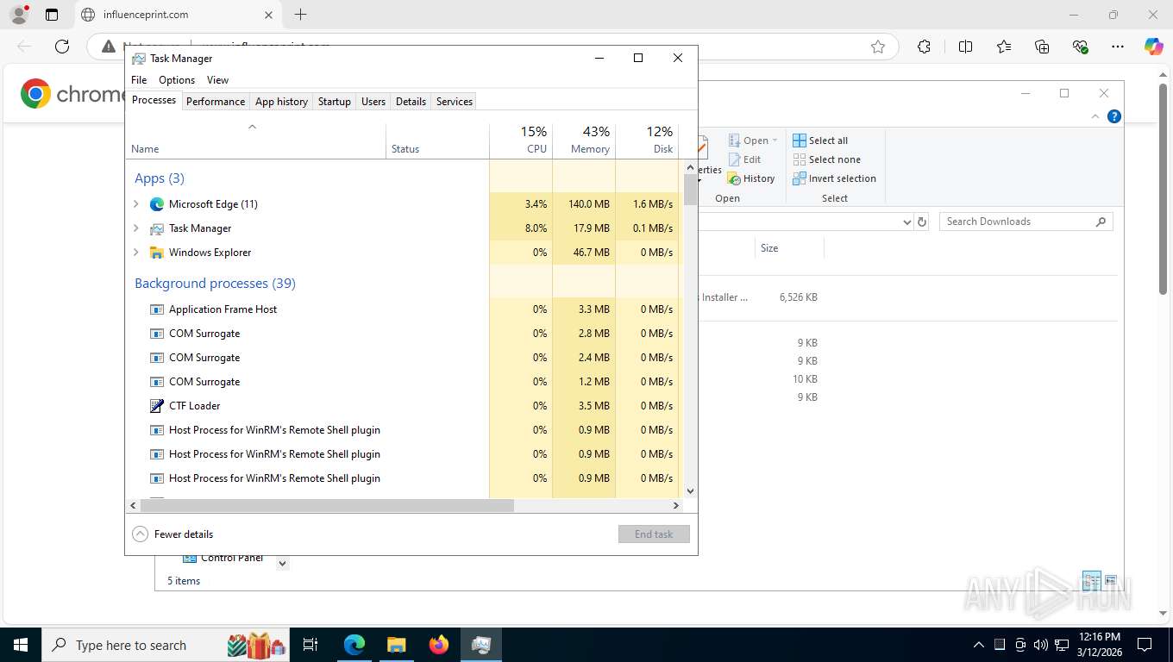Sort processes by the CPU column
Viewport: 1173px width, 662px height.
521,141
